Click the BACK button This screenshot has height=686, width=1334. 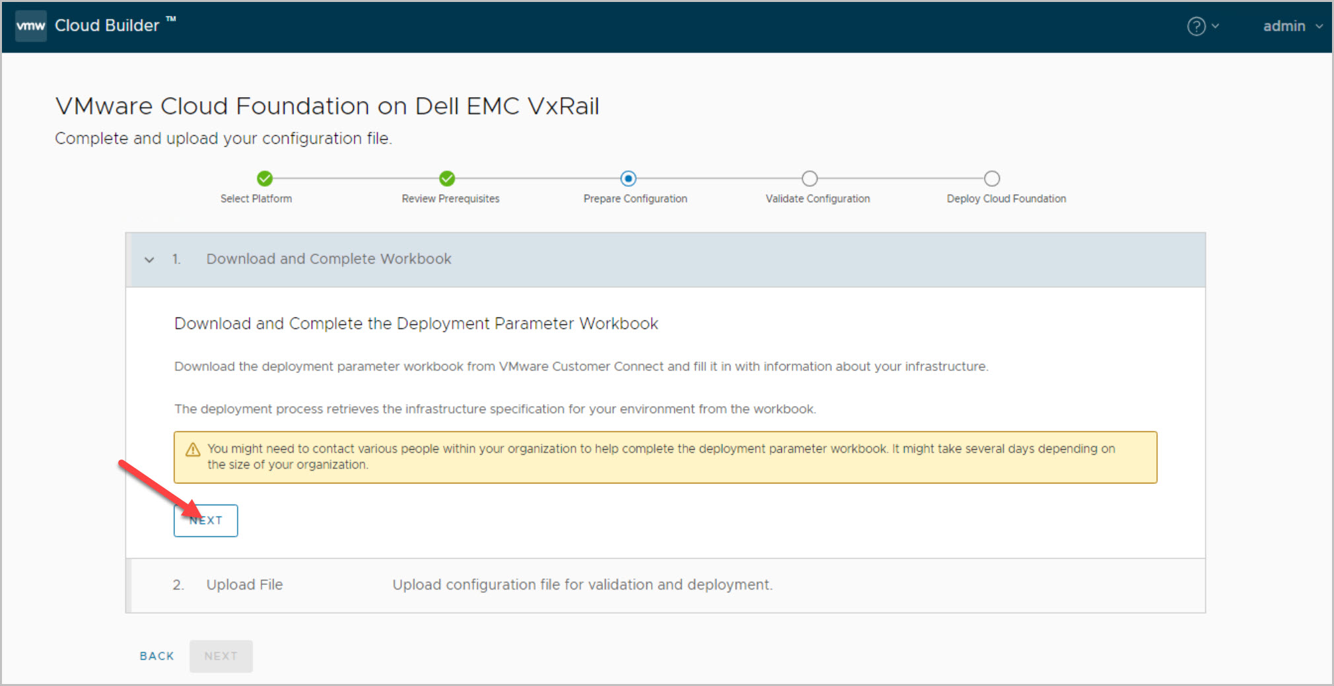tap(157, 656)
